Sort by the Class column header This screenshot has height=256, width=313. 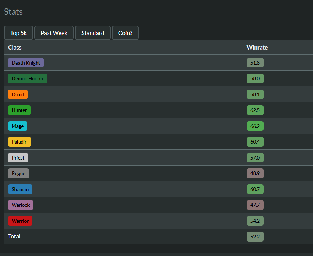(x=15, y=48)
